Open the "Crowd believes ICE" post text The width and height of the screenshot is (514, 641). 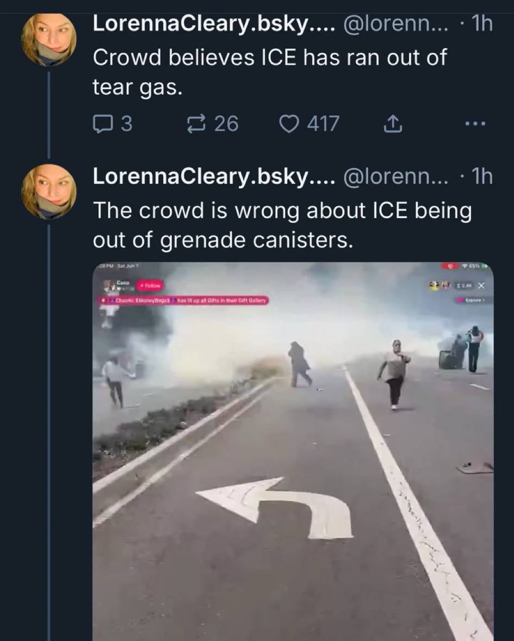(269, 71)
